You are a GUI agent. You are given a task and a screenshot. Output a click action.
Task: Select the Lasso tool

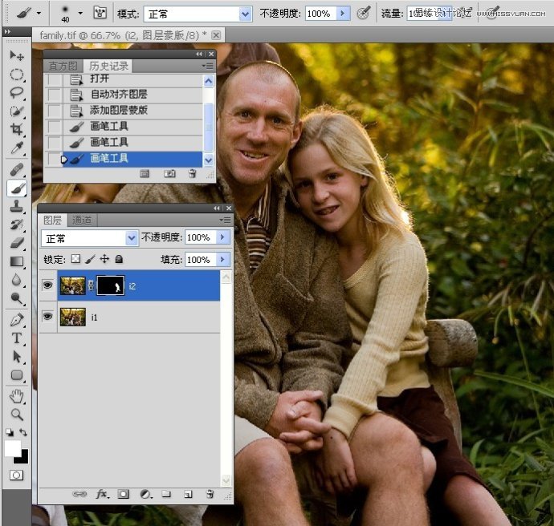[x=17, y=93]
